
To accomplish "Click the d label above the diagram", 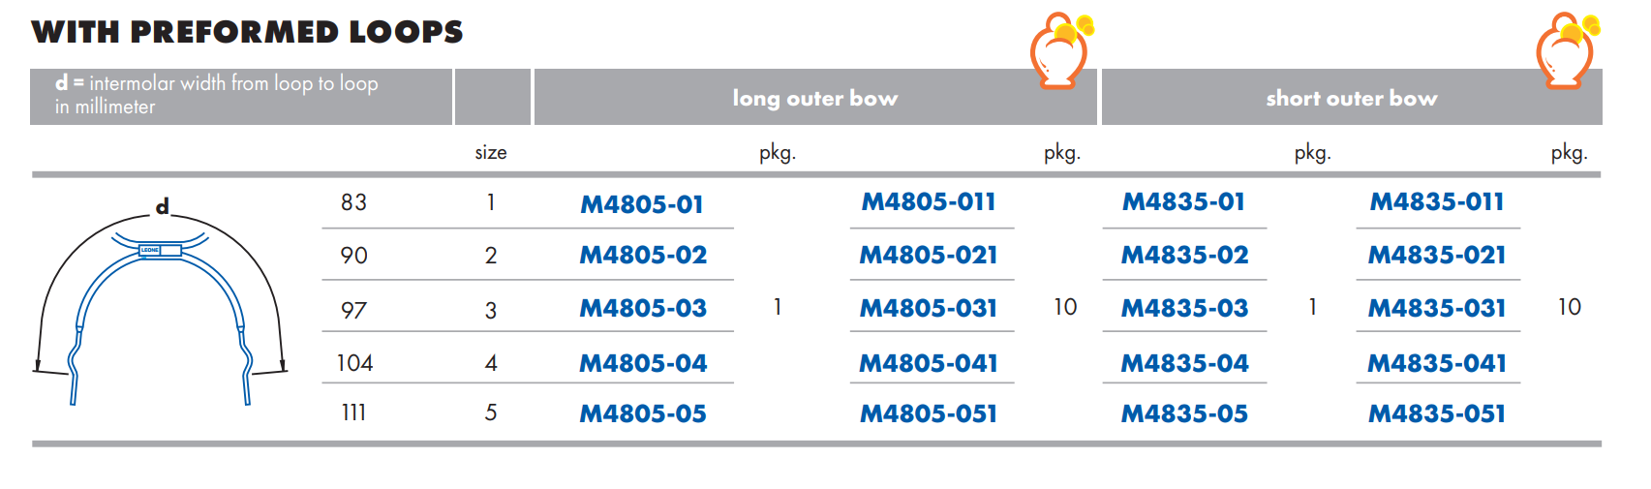I will 163,205.
